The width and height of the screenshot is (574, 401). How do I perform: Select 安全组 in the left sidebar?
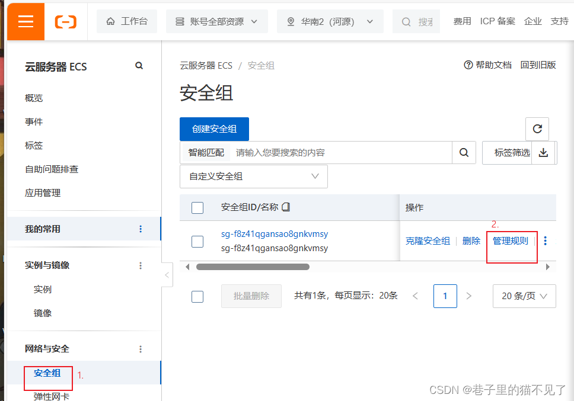point(47,373)
